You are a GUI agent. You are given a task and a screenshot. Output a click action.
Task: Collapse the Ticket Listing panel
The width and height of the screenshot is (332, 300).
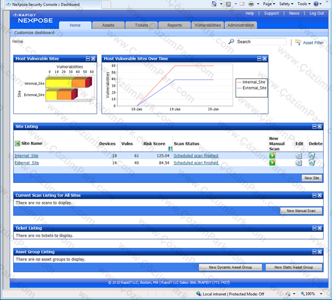pyautogui.click(x=314, y=228)
